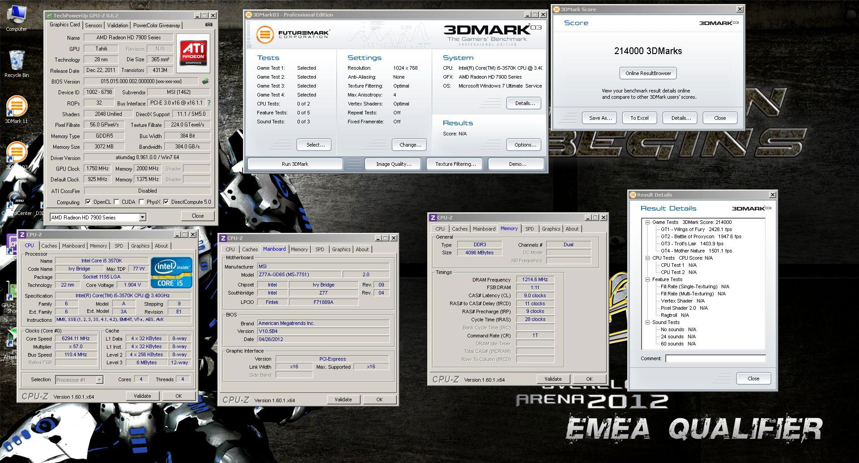Close the GPU-Z window with Close button
859x463 pixels.
(x=197, y=216)
